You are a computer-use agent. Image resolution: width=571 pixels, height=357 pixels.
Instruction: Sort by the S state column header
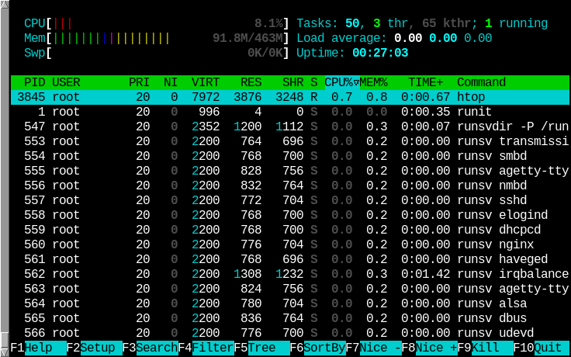point(314,82)
